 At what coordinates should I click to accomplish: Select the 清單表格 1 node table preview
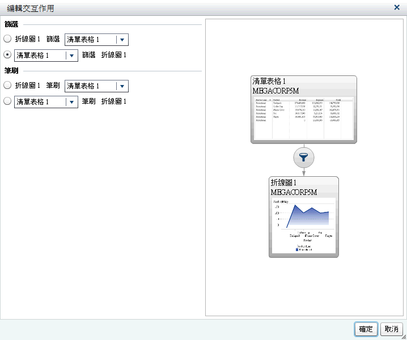tap(304, 117)
